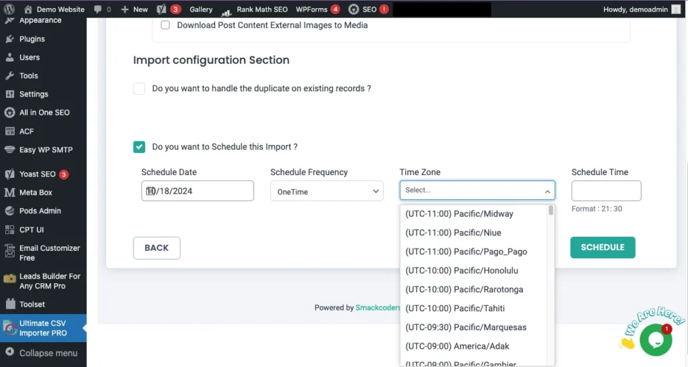Focus the Schedule Time input field

[x=606, y=191]
